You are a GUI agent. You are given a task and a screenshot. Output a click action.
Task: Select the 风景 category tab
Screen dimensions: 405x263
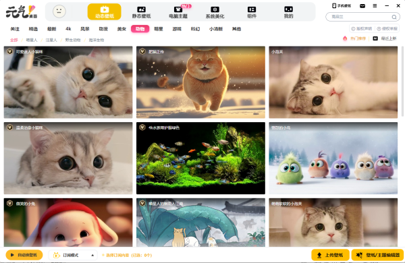tap(85, 29)
